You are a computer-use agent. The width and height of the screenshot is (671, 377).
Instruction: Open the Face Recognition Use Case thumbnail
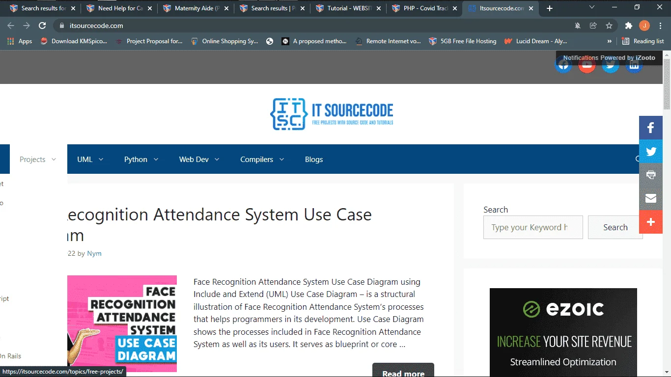[122, 323]
